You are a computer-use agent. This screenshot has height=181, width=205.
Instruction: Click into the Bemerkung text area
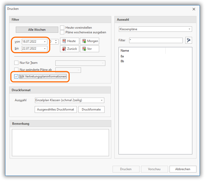[x=60, y=143]
